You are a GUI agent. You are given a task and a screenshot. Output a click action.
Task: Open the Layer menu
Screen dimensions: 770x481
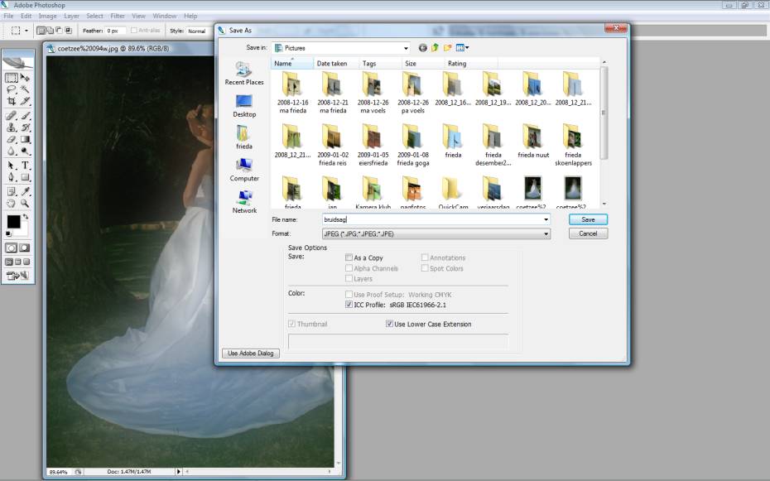(71, 16)
